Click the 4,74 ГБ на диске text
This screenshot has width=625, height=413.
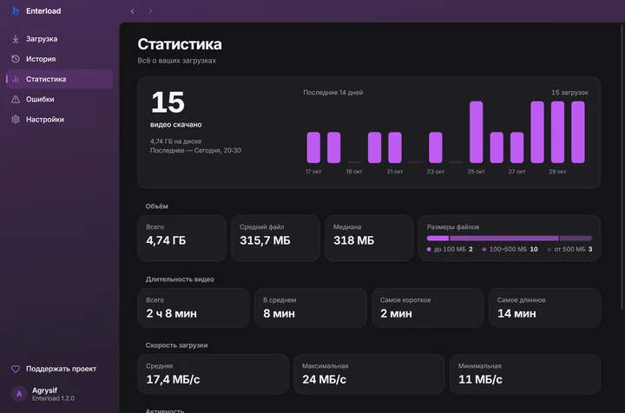click(175, 141)
